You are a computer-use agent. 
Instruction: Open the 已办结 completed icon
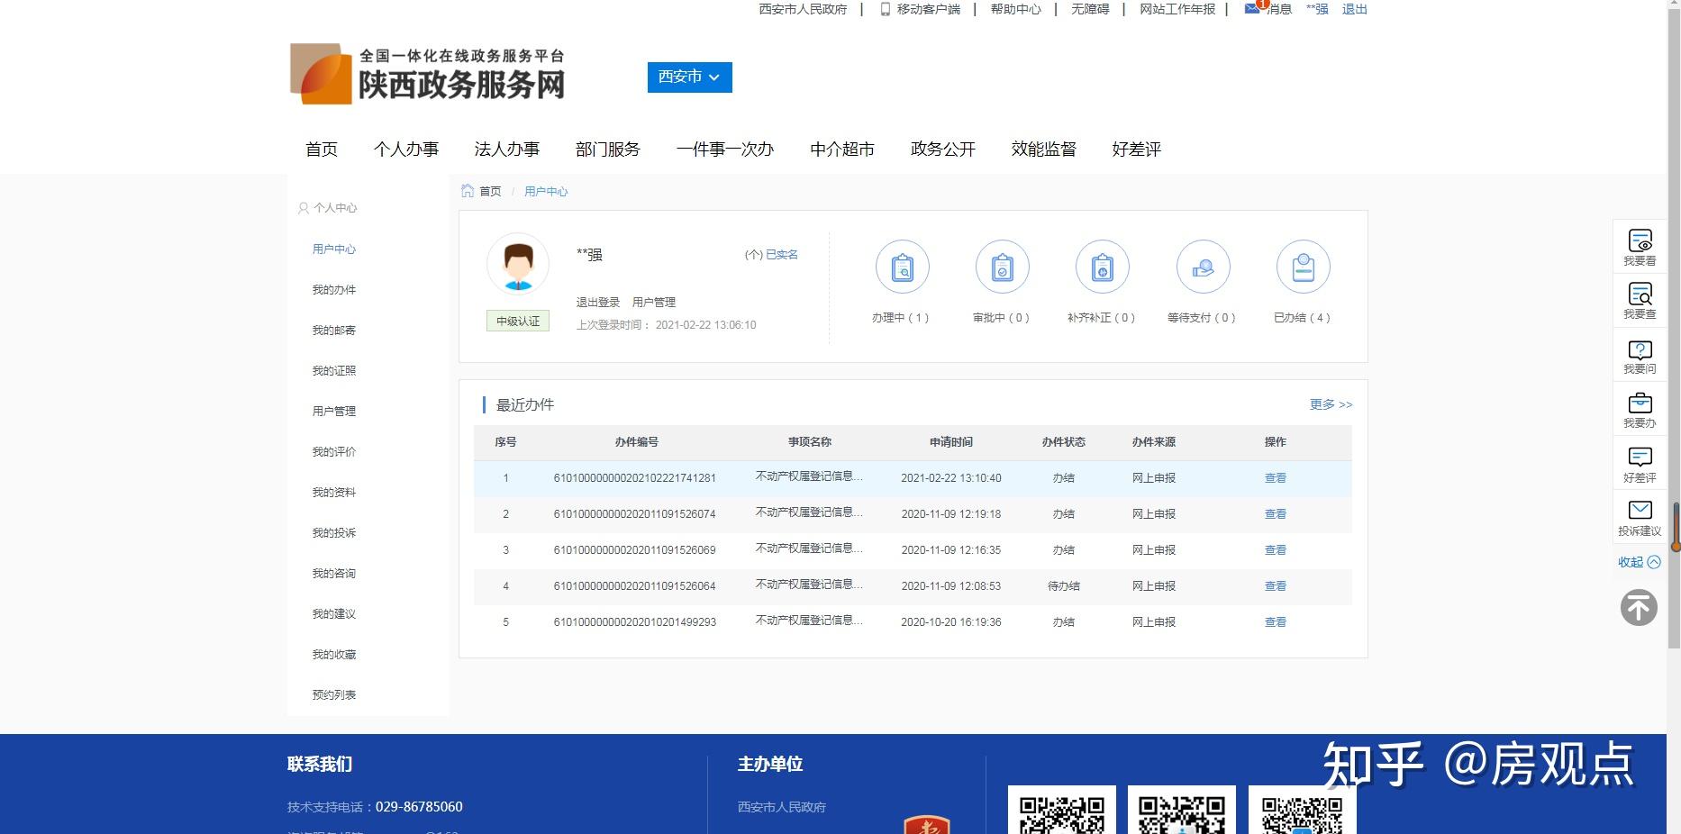click(1304, 267)
